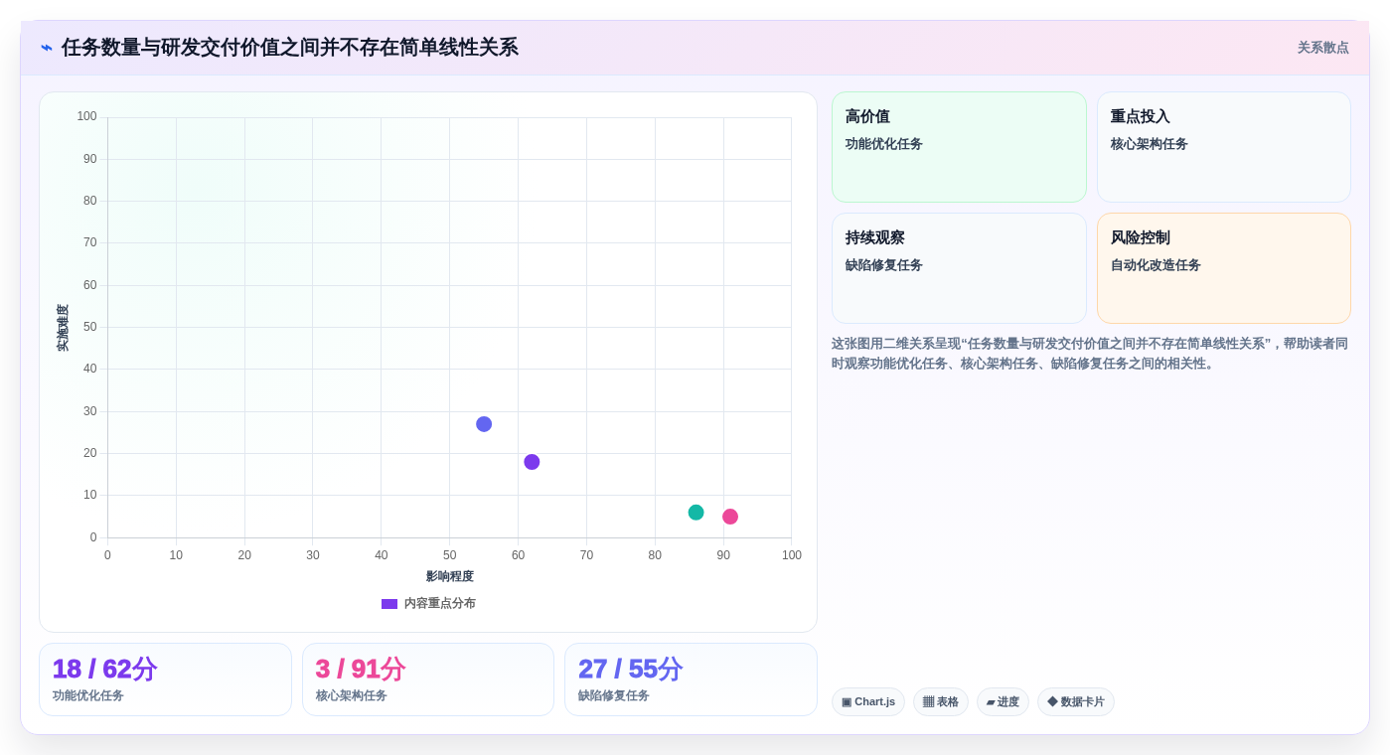This screenshot has width=1390, height=755.
Task: Click the 功能优化任务 text in 高价值 card
Action: click(x=884, y=144)
